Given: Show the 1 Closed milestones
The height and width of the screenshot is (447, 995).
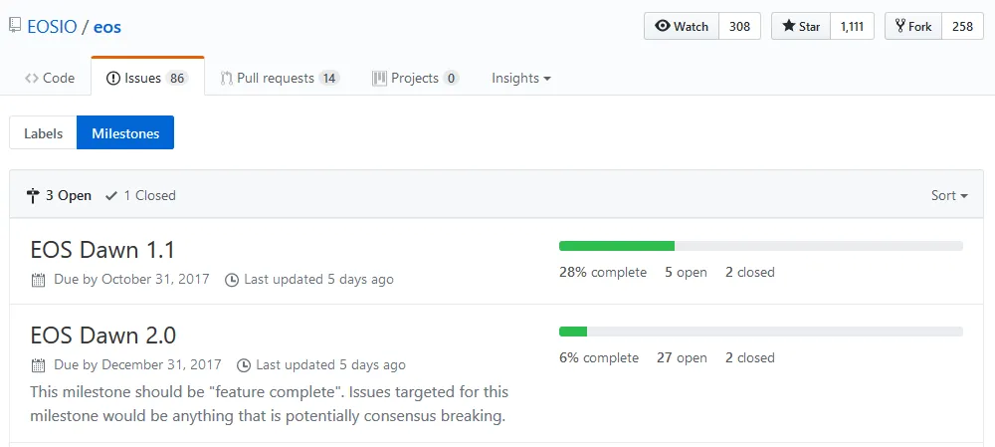Looking at the screenshot, I should [x=140, y=195].
